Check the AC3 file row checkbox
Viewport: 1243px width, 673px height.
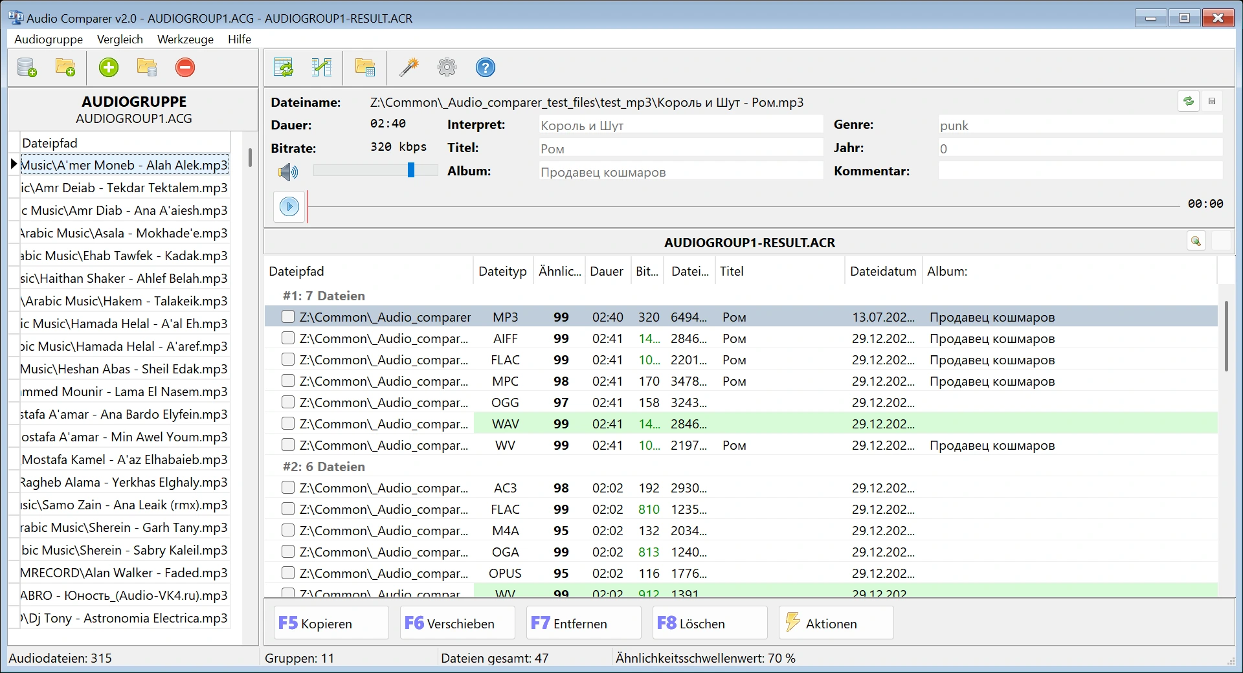(288, 488)
